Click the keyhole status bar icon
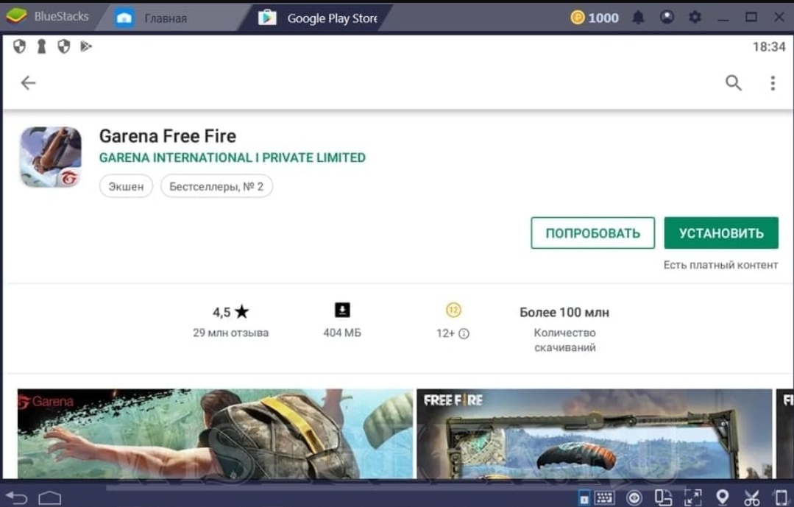Screen dimensions: 794x507 coord(41,46)
